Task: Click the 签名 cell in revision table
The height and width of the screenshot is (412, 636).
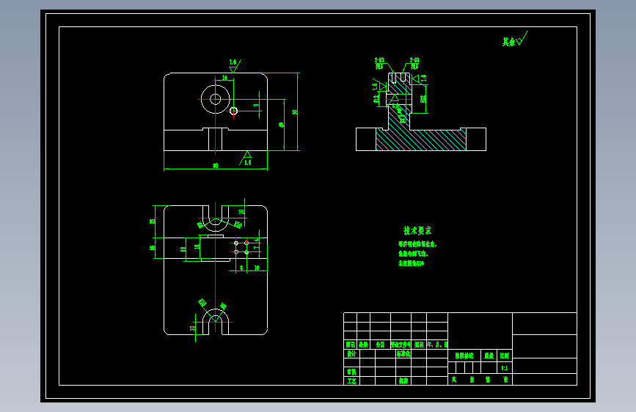Action: tap(419, 345)
